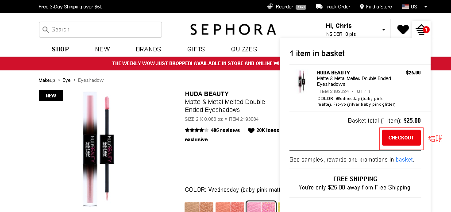The height and width of the screenshot is (212, 451).
Task: Click the Track Order truck icon
Action: point(319,7)
